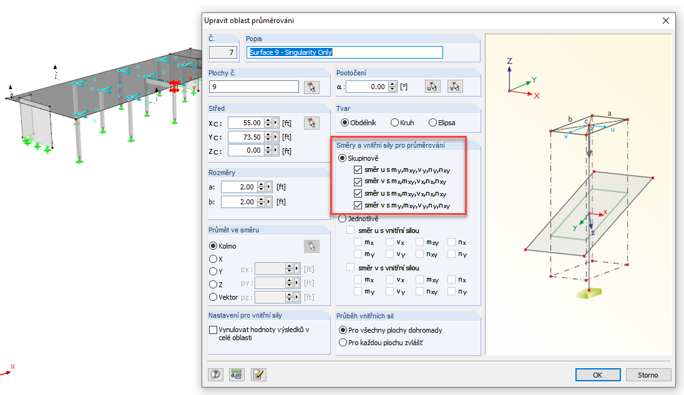Viewport: 684px width, 395px height.
Task: Pick projection direction icon next to Kolmo
Action: tap(311, 246)
